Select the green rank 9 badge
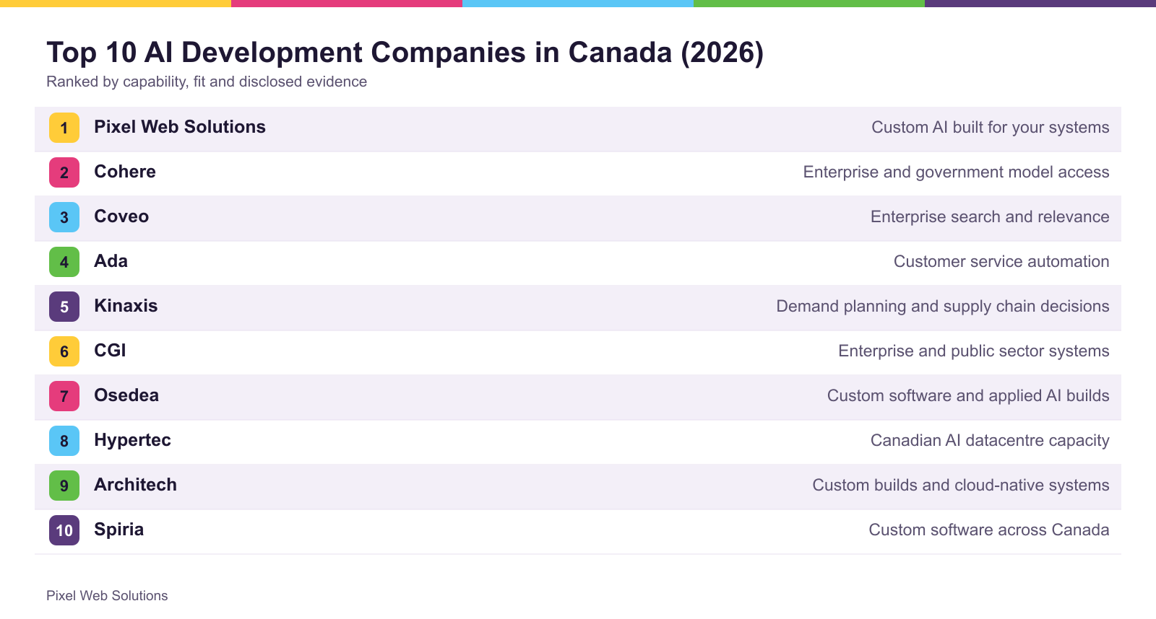Viewport: 1156px width, 619px height. click(64, 486)
